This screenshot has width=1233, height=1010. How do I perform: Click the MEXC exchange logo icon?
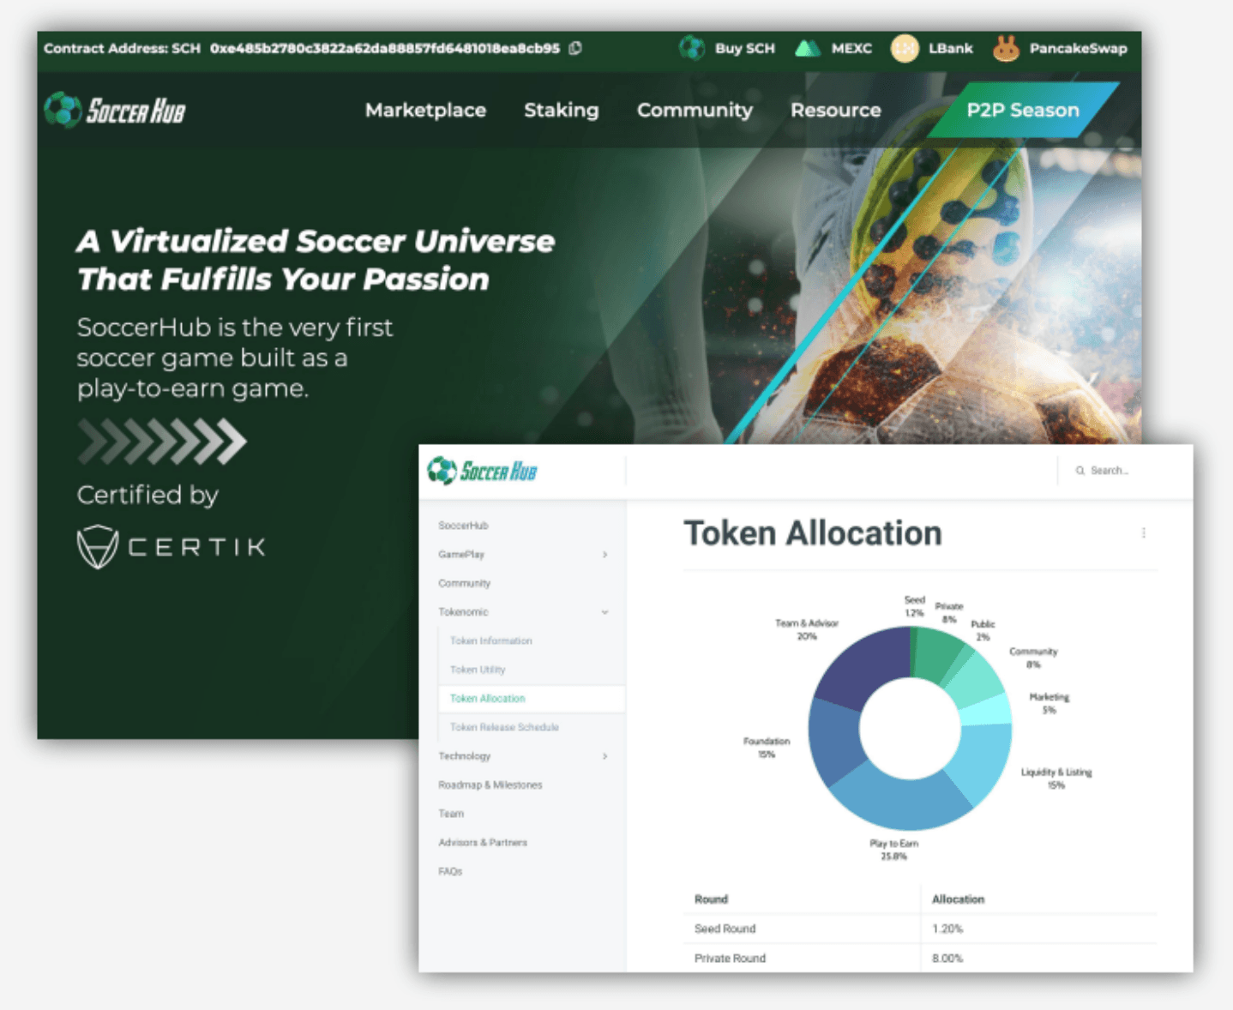(x=807, y=48)
